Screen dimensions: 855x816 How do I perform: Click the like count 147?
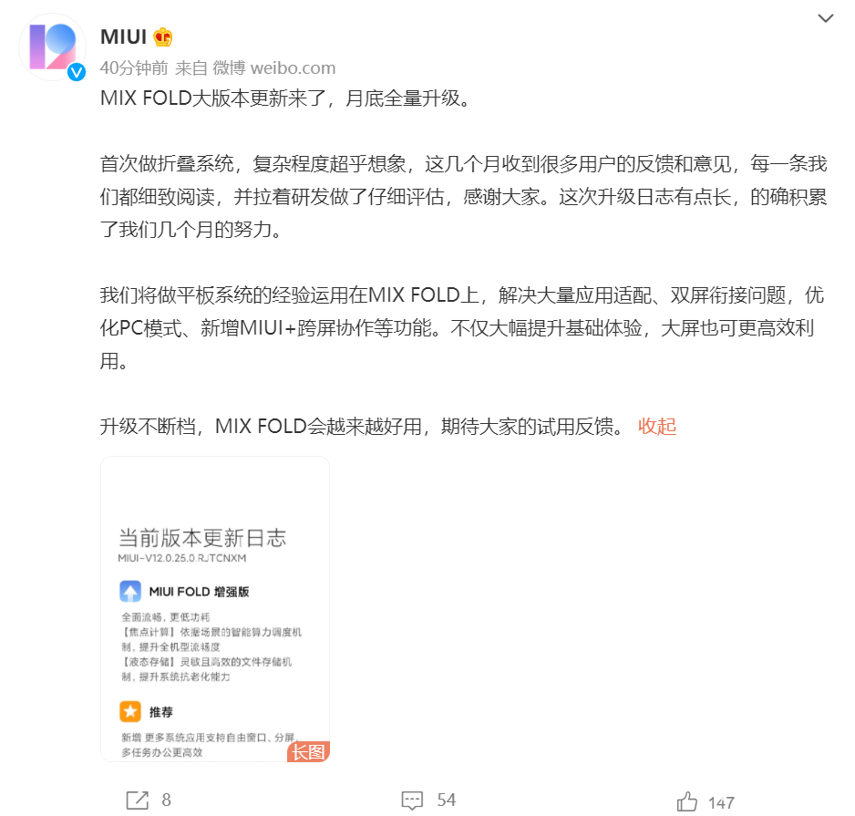(721, 803)
